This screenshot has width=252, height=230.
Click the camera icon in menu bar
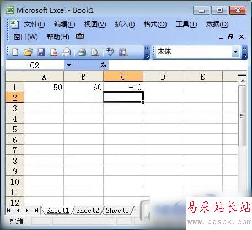tap(80, 36)
